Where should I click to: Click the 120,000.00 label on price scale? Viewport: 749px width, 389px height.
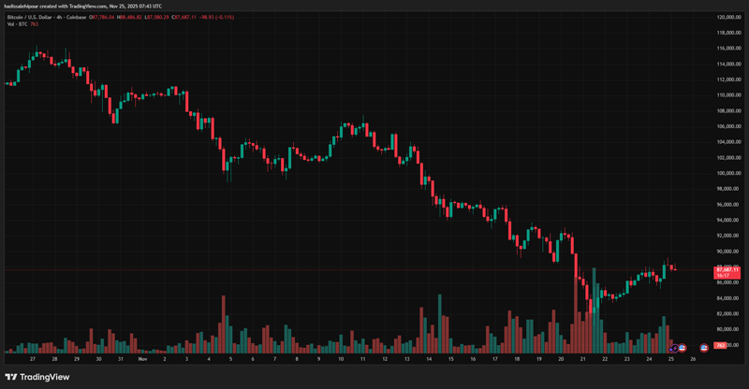[729, 17]
